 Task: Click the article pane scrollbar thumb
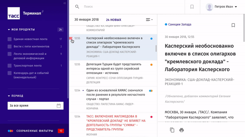(244, 28)
